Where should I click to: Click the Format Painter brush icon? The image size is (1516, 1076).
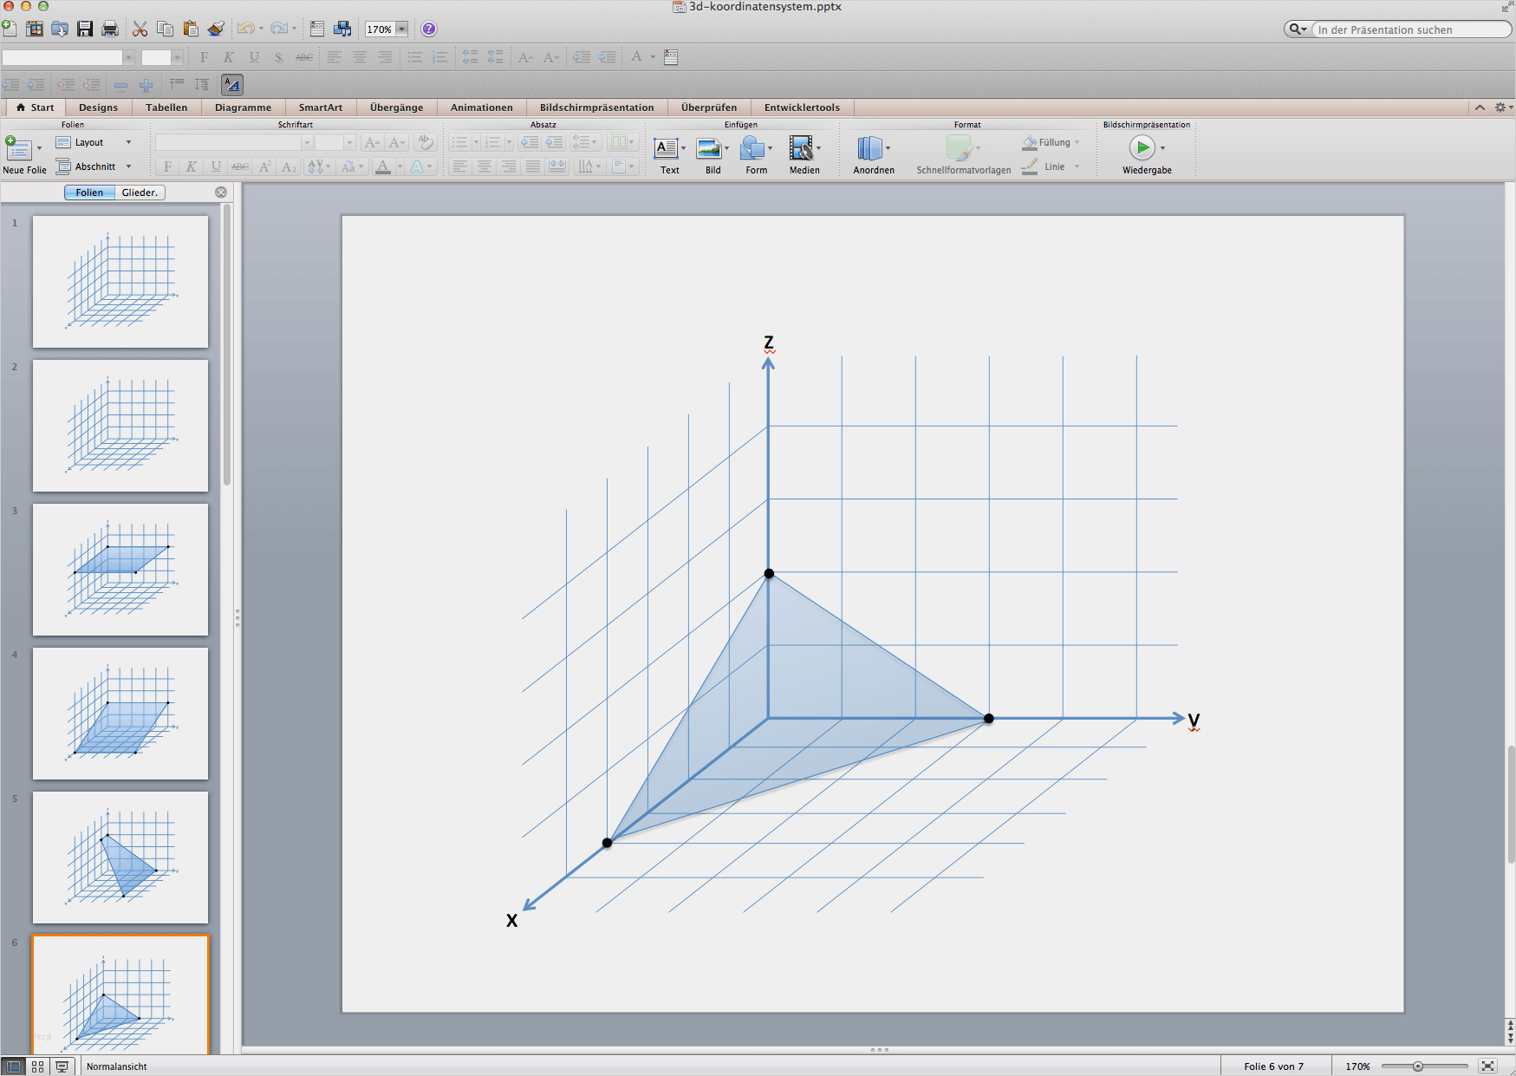tap(216, 29)
